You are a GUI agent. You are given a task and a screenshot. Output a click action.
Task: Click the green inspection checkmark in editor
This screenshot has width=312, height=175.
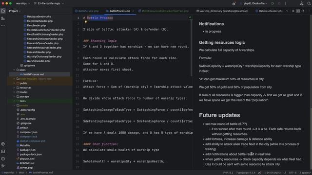[x=190, y=17]
